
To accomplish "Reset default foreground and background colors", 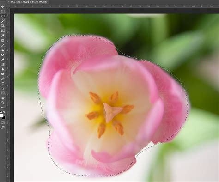I will point(0,112).
